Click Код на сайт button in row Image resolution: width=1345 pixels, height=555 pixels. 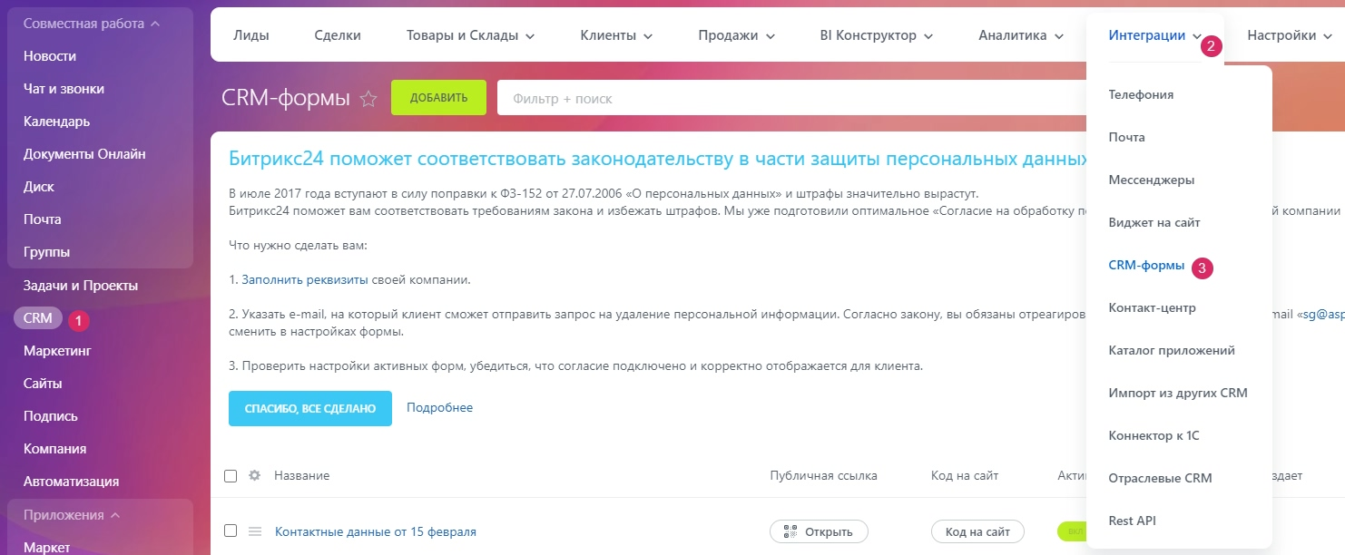click(x=977, y=531)
